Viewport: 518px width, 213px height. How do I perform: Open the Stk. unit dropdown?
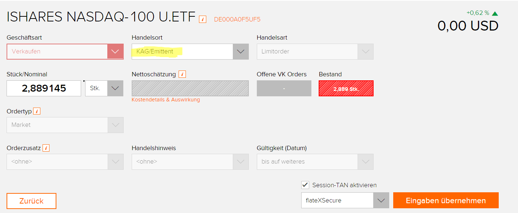104,88
